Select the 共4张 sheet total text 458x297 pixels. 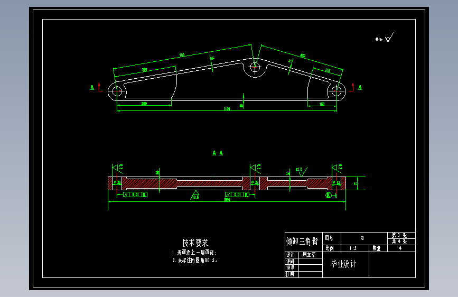(399, 242)
